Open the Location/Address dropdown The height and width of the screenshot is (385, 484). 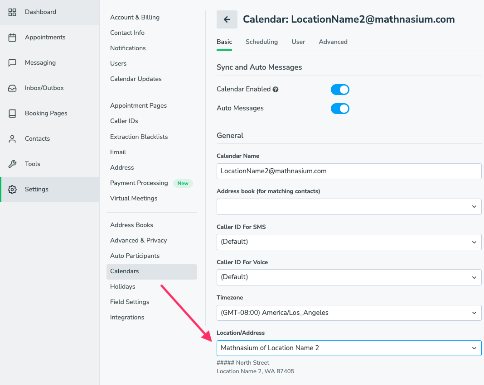(349, 348)
